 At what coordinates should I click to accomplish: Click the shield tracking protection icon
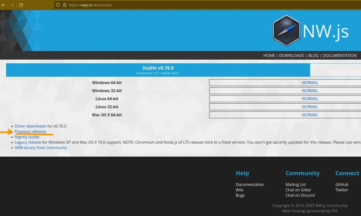click(x=58, y=5)
